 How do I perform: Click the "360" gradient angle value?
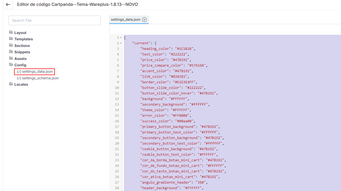pos(201,182)
